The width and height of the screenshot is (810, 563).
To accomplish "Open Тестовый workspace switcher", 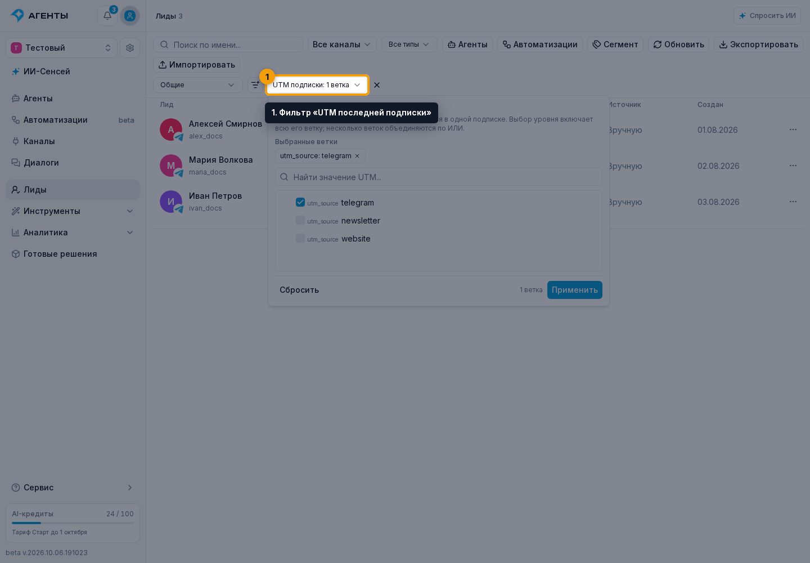I will (61, 48).
